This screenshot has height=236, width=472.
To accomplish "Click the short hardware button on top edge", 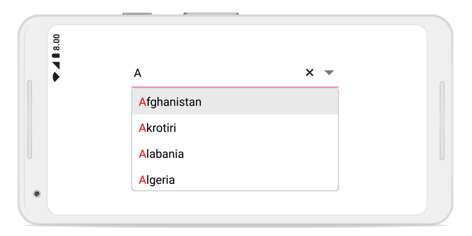I will [137, 13].
